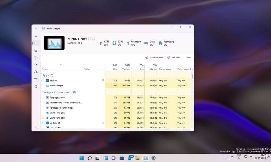Click the End task button
The image size is (271, 162).
point(173,57)
